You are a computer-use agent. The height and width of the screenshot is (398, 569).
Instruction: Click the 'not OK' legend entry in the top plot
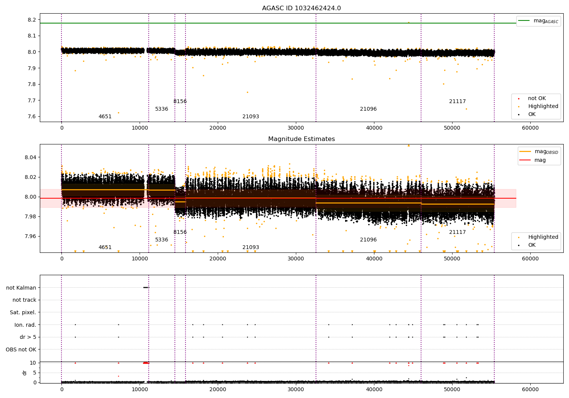point(537,99)
